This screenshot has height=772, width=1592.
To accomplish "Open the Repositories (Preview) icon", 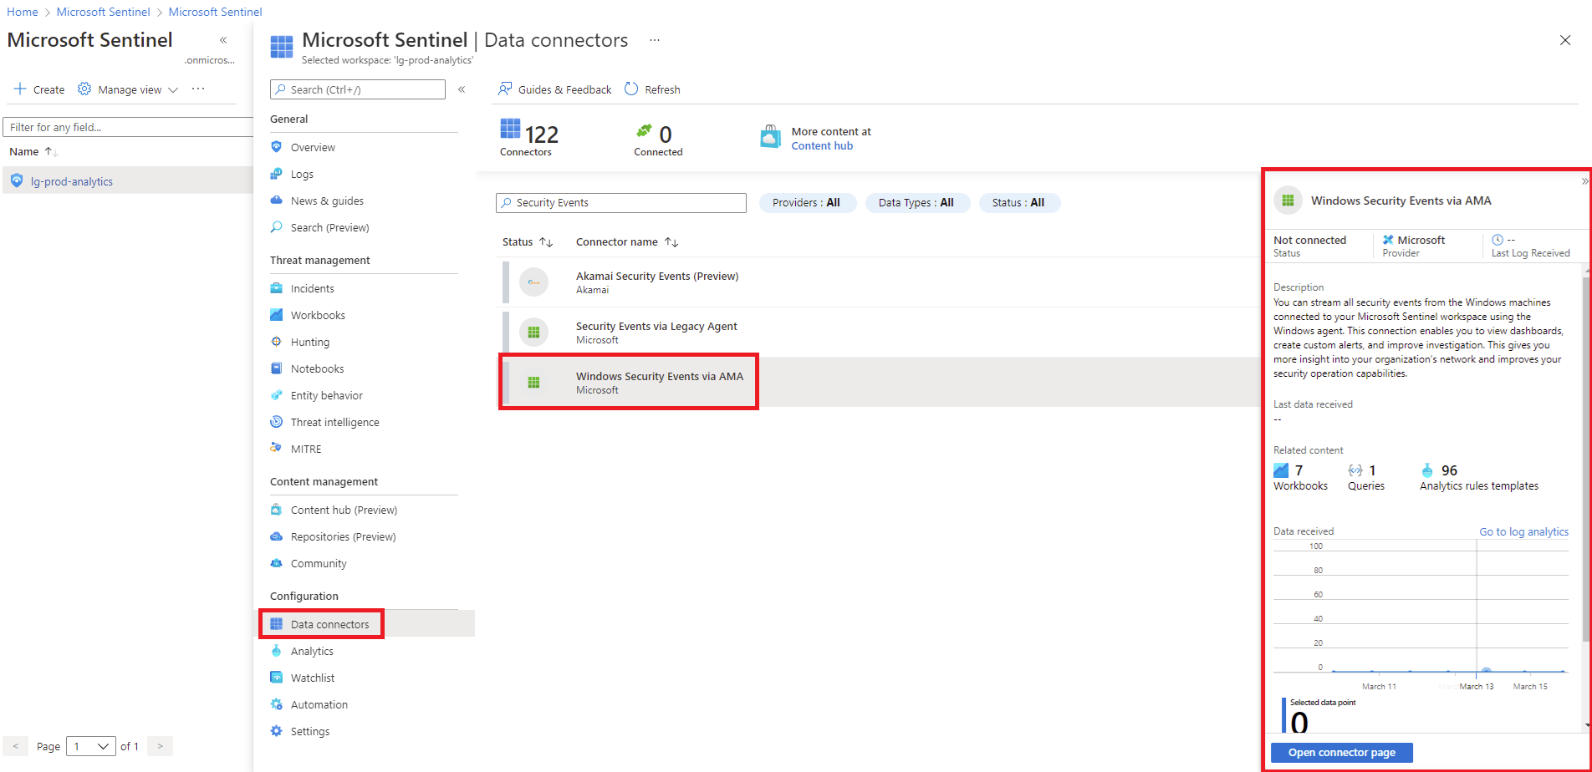I will point(276,536).
